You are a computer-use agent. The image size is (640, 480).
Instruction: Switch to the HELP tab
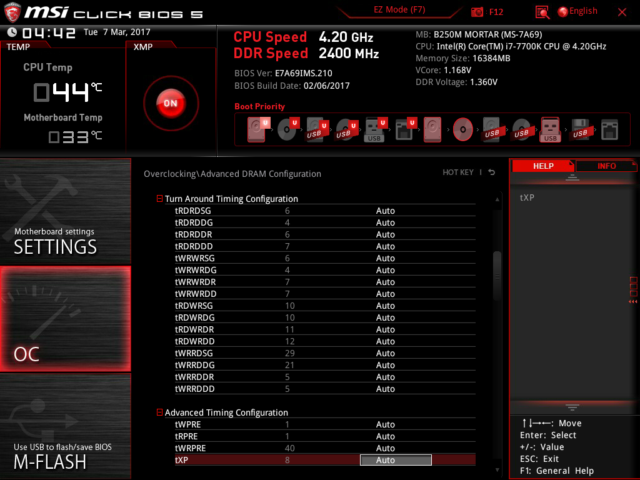click(542, 166)
